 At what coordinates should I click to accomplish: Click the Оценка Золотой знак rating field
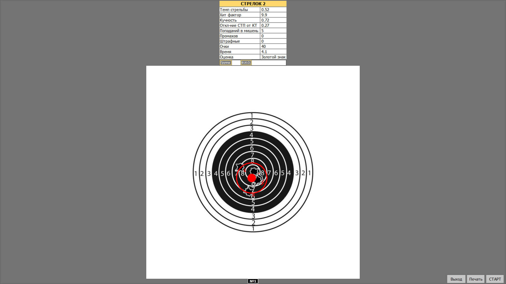274,57
